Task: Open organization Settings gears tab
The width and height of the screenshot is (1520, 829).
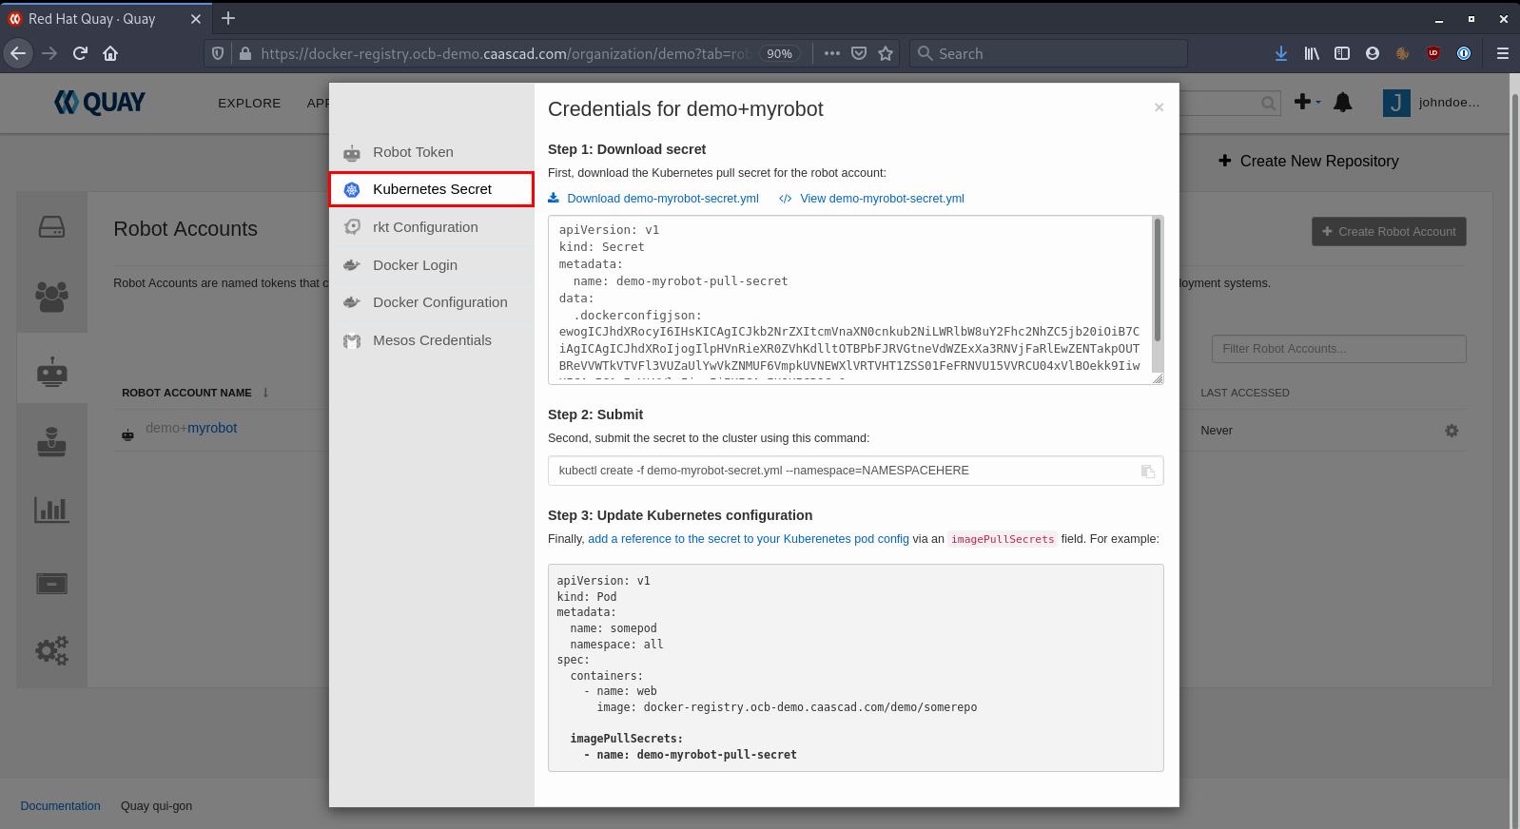Action: (x=51, y=651)
